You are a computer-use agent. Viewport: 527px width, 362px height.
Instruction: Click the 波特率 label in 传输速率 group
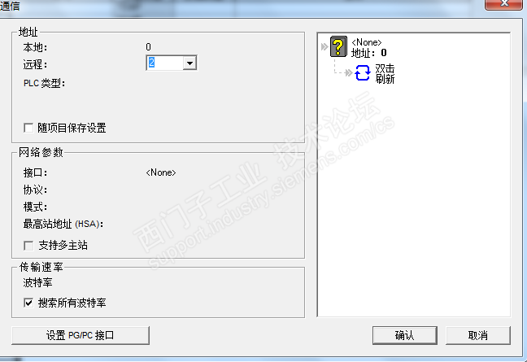37,282
